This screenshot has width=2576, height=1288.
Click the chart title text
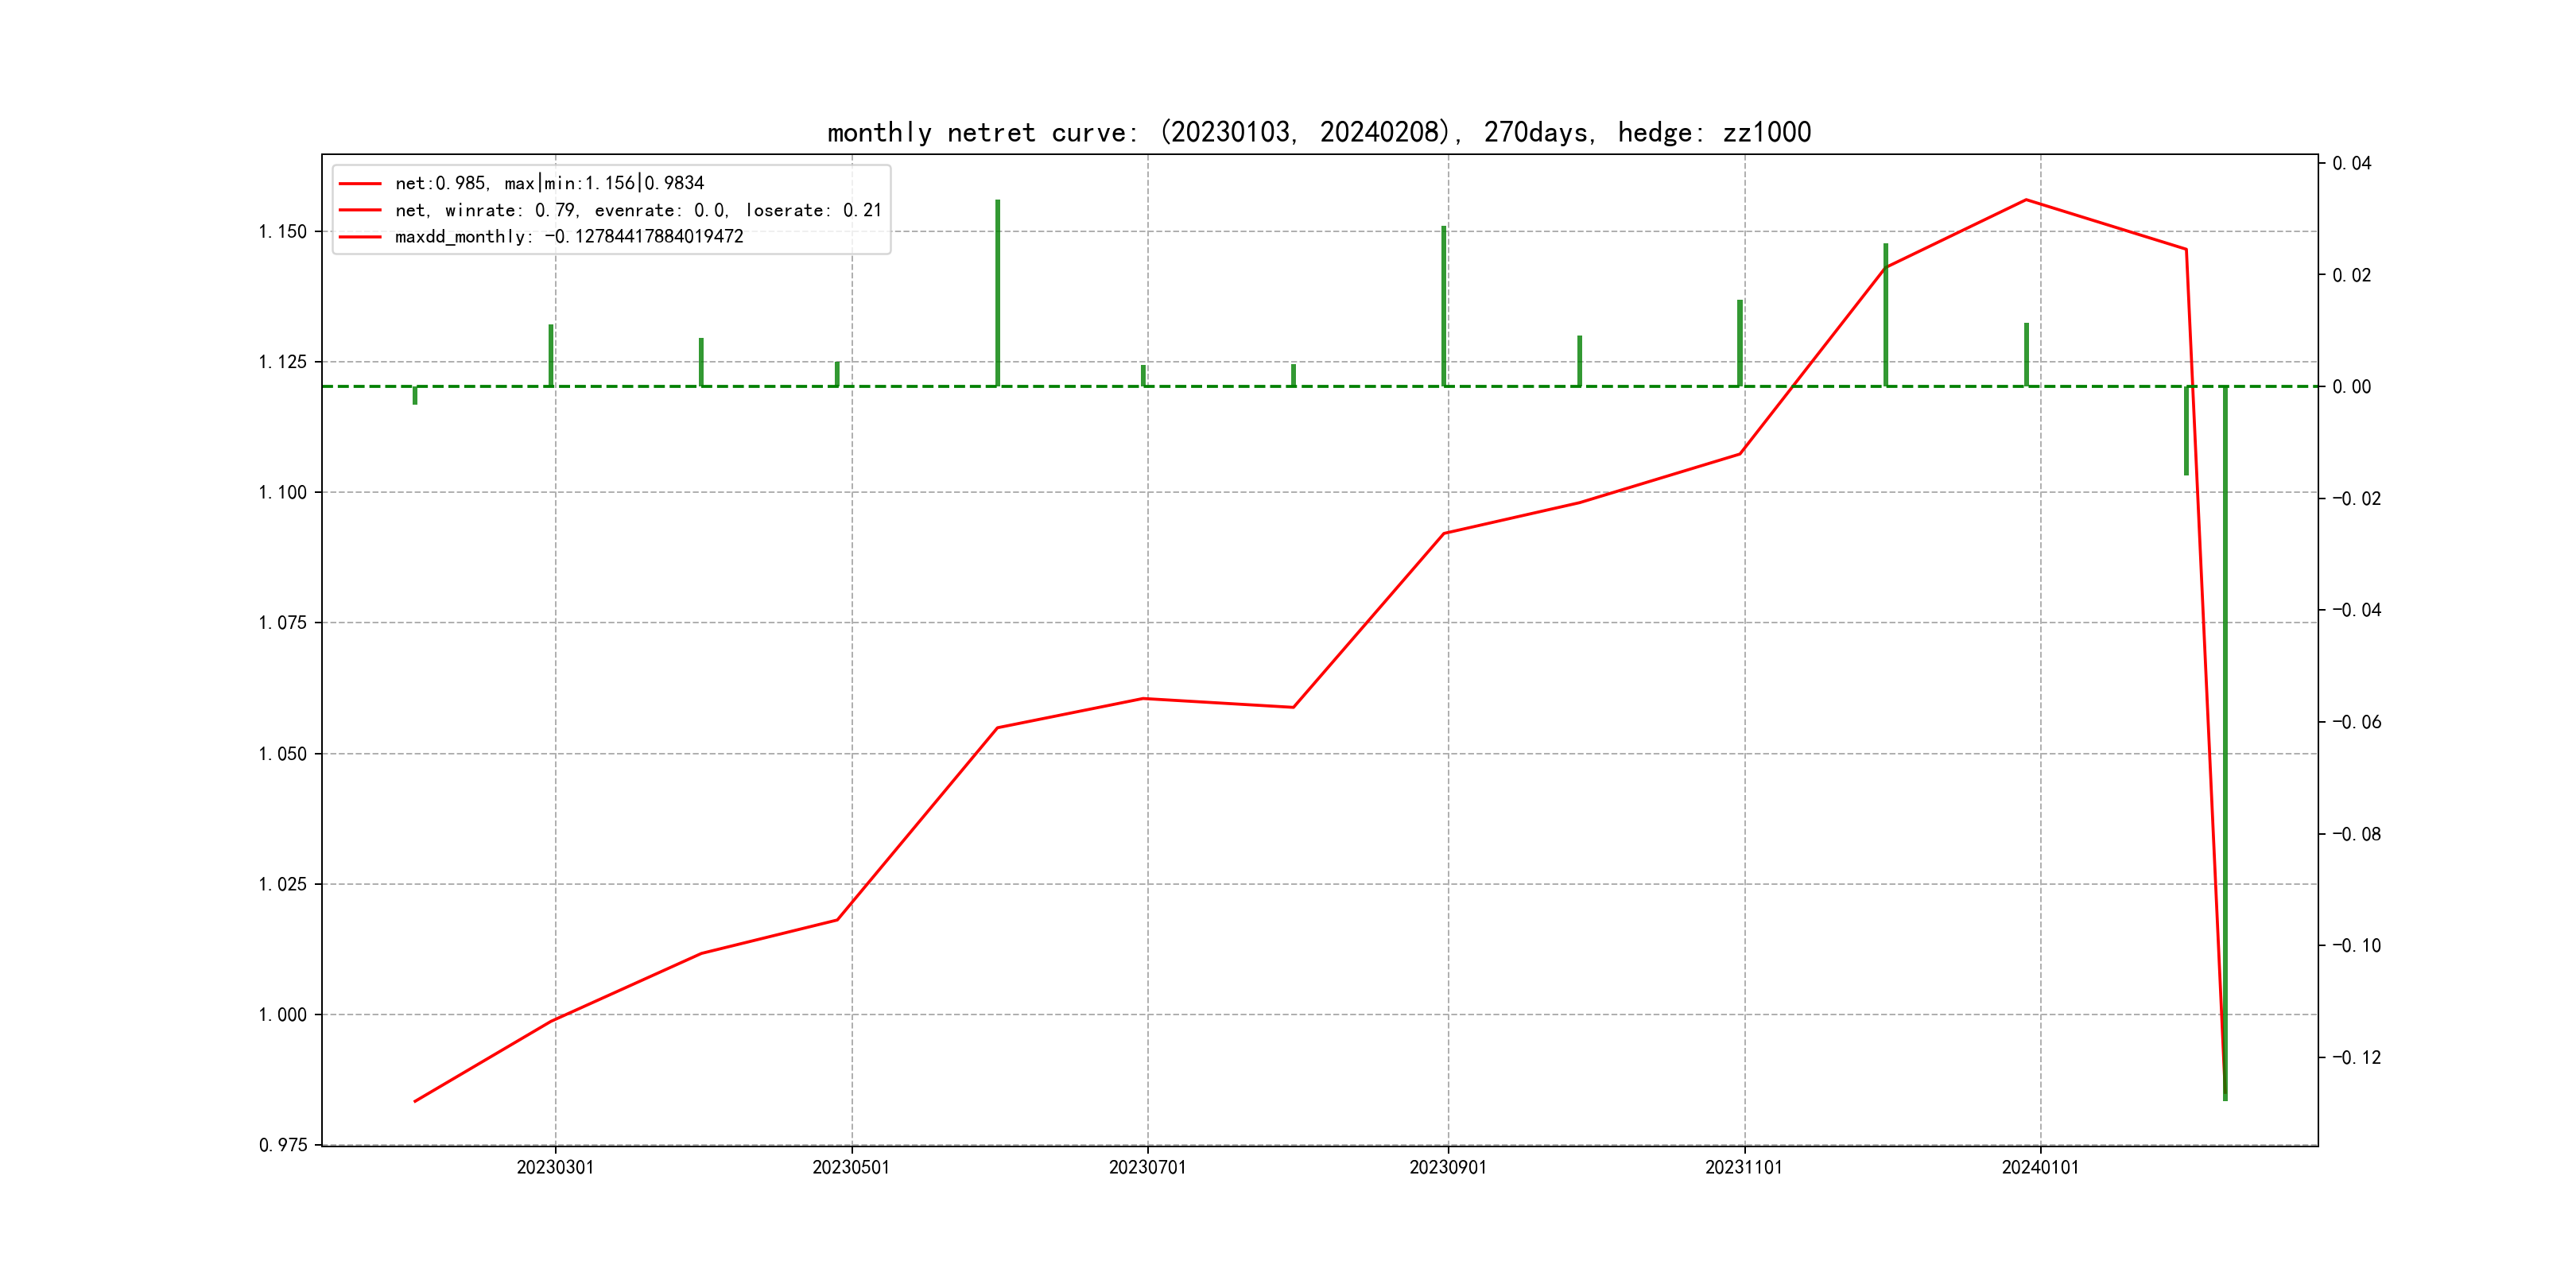click(1318, 132)
